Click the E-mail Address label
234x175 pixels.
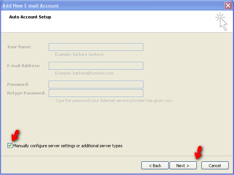click(x=23, y=66)
